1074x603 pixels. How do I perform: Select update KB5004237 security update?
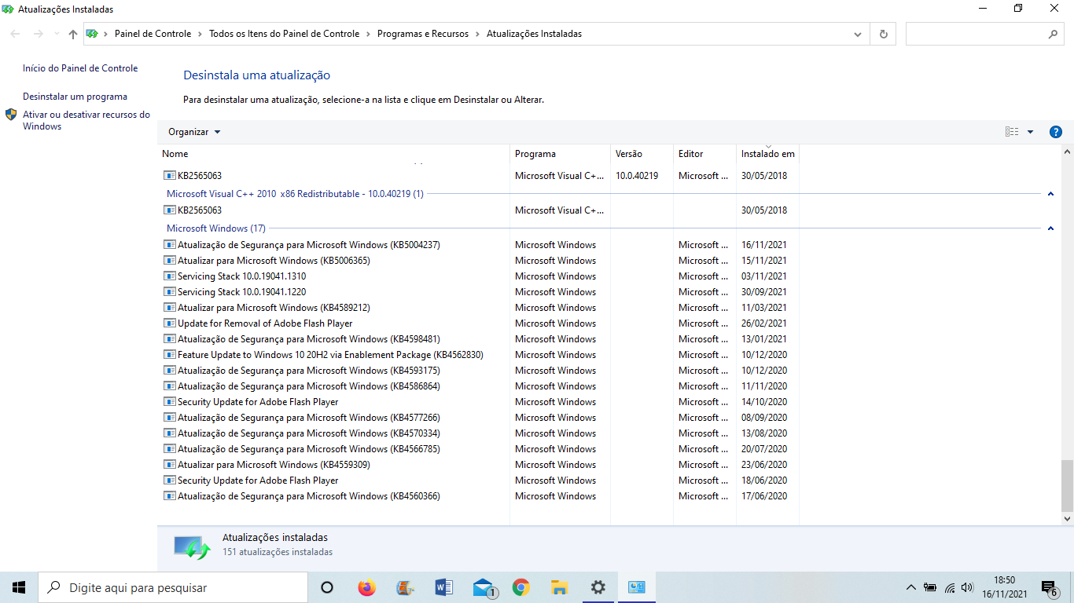click(x=309, y=245)
